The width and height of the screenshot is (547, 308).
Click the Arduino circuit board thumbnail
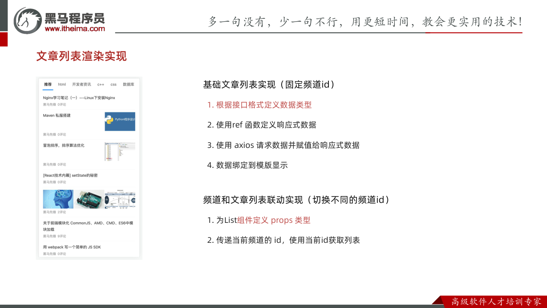[89, 199]
